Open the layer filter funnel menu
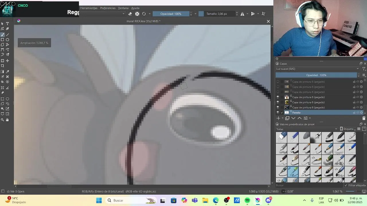367x206 pixels. click(x=364, y=69)
